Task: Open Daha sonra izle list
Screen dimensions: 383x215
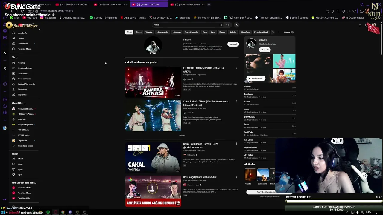Action: tap(25, 79)
